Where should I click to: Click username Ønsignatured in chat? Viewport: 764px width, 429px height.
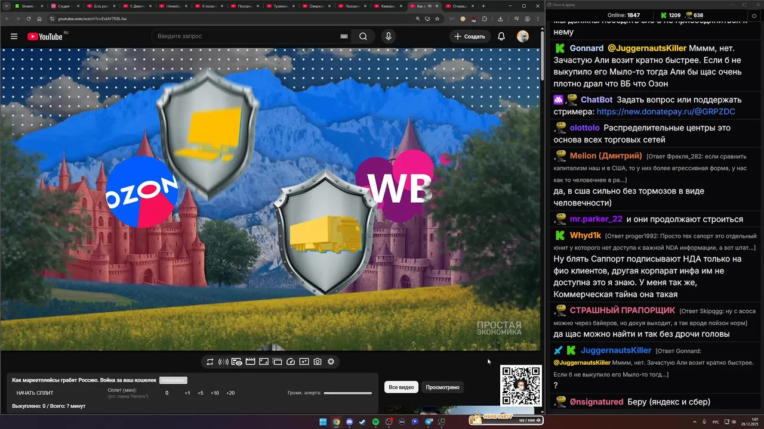coord(596,402)
